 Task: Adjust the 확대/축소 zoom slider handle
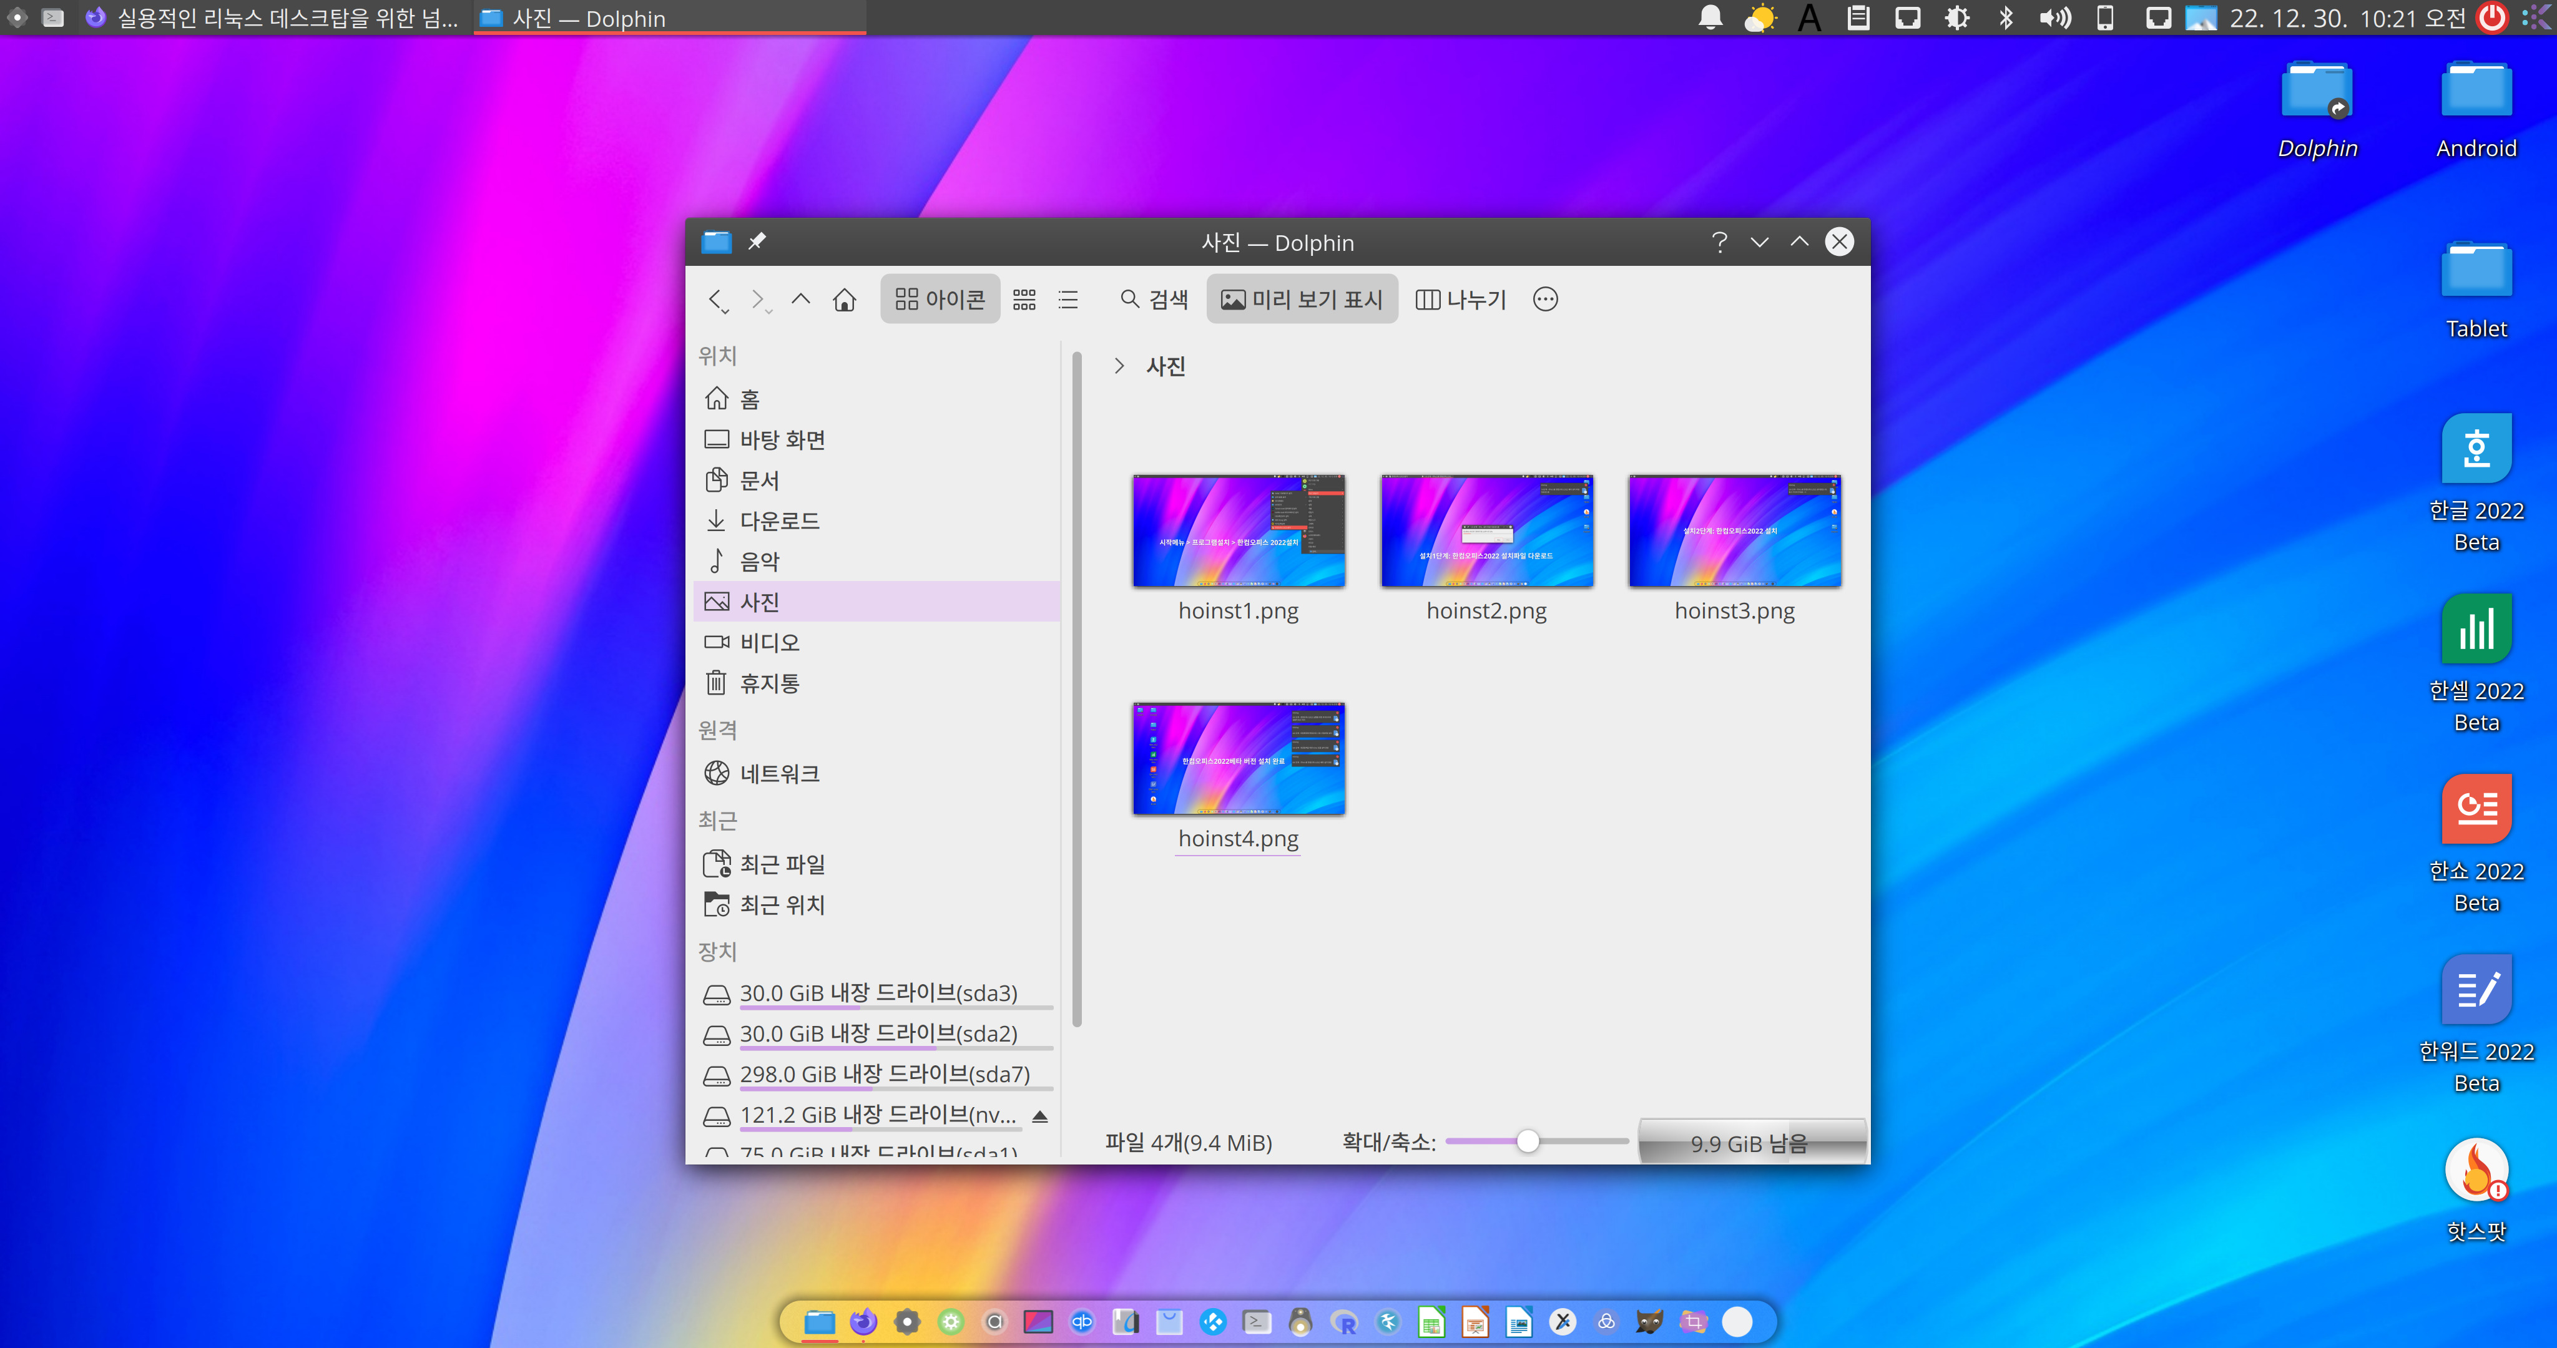pos(1528,1141)
